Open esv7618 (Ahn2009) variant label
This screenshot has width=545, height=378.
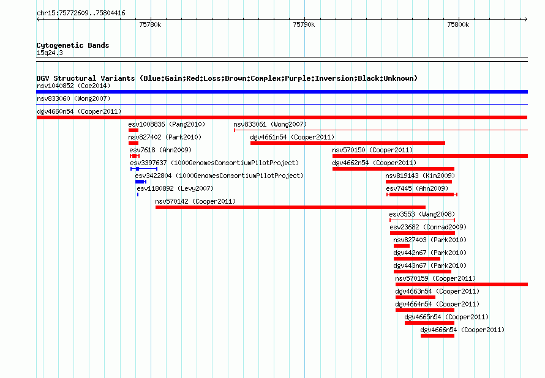pos(160,150)
